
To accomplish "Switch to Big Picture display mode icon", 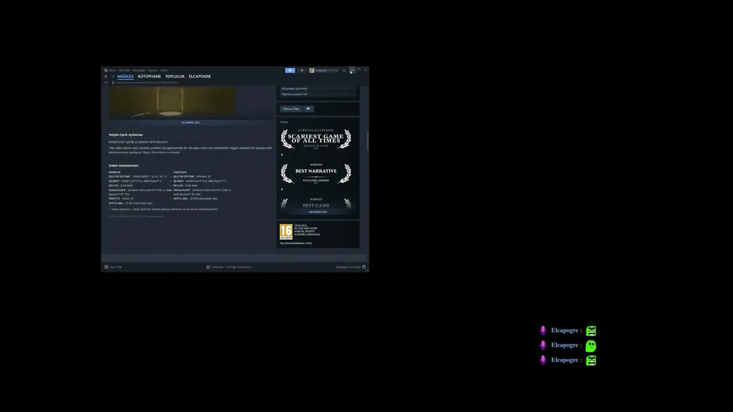I will (344, 70).
